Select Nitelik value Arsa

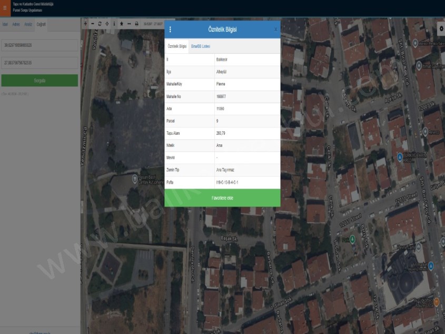pos(219,145)
